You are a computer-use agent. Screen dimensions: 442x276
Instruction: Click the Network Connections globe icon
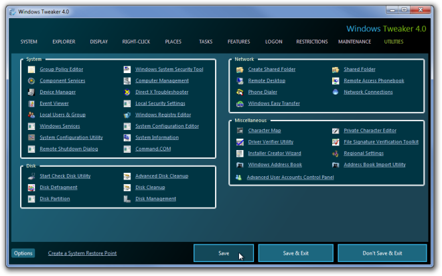[336, 92]
